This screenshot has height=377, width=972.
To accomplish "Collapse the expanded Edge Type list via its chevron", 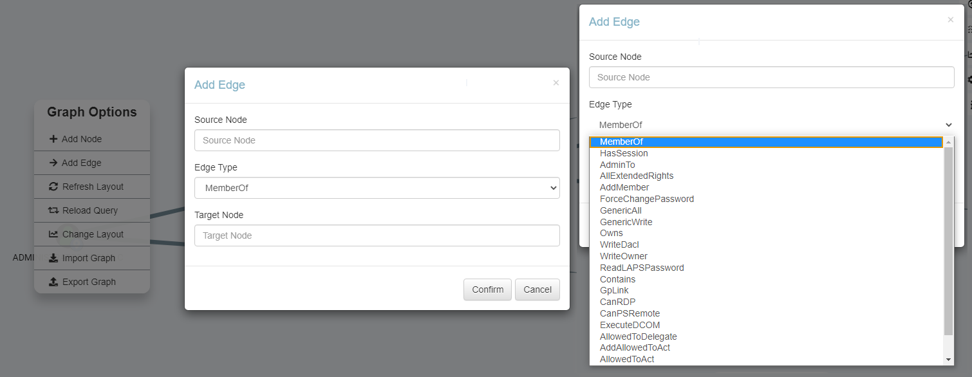I will point(948,125).
